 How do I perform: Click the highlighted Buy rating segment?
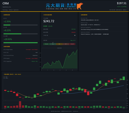(x=53, y=44)
